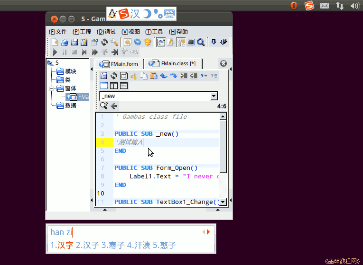Unindent code with the left-arrow block icon
This screenshot has width=363, height=265.
(x=194, y=76)
